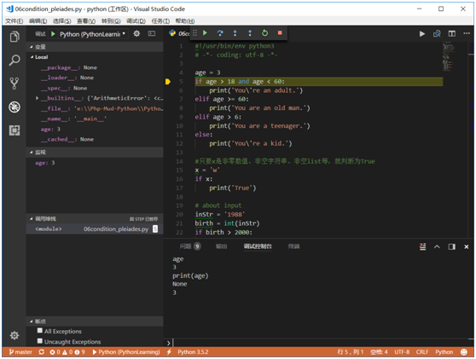Screen dimensions: 476x359
Task: Open the Extensions view icon
Action: [15, 130]
